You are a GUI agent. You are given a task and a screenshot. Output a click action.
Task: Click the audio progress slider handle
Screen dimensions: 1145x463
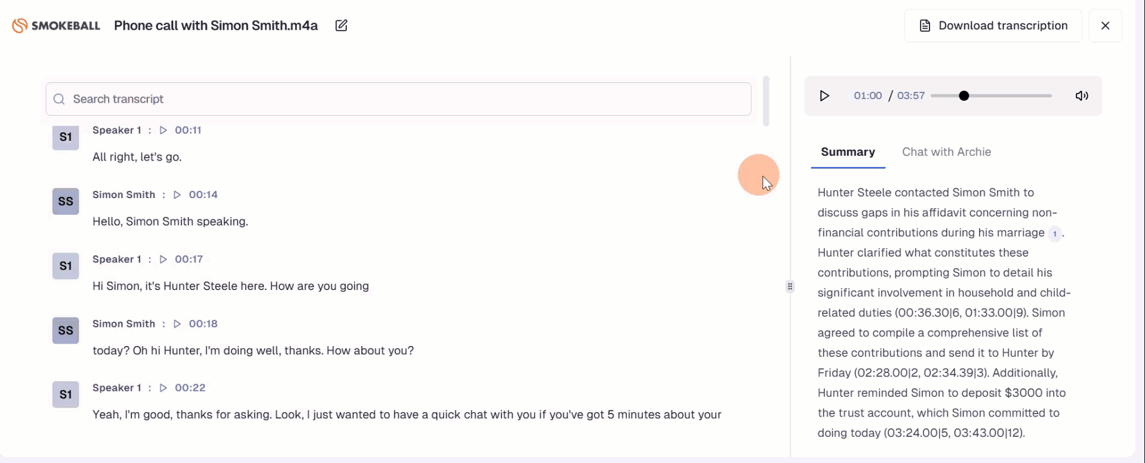point(964,95)
